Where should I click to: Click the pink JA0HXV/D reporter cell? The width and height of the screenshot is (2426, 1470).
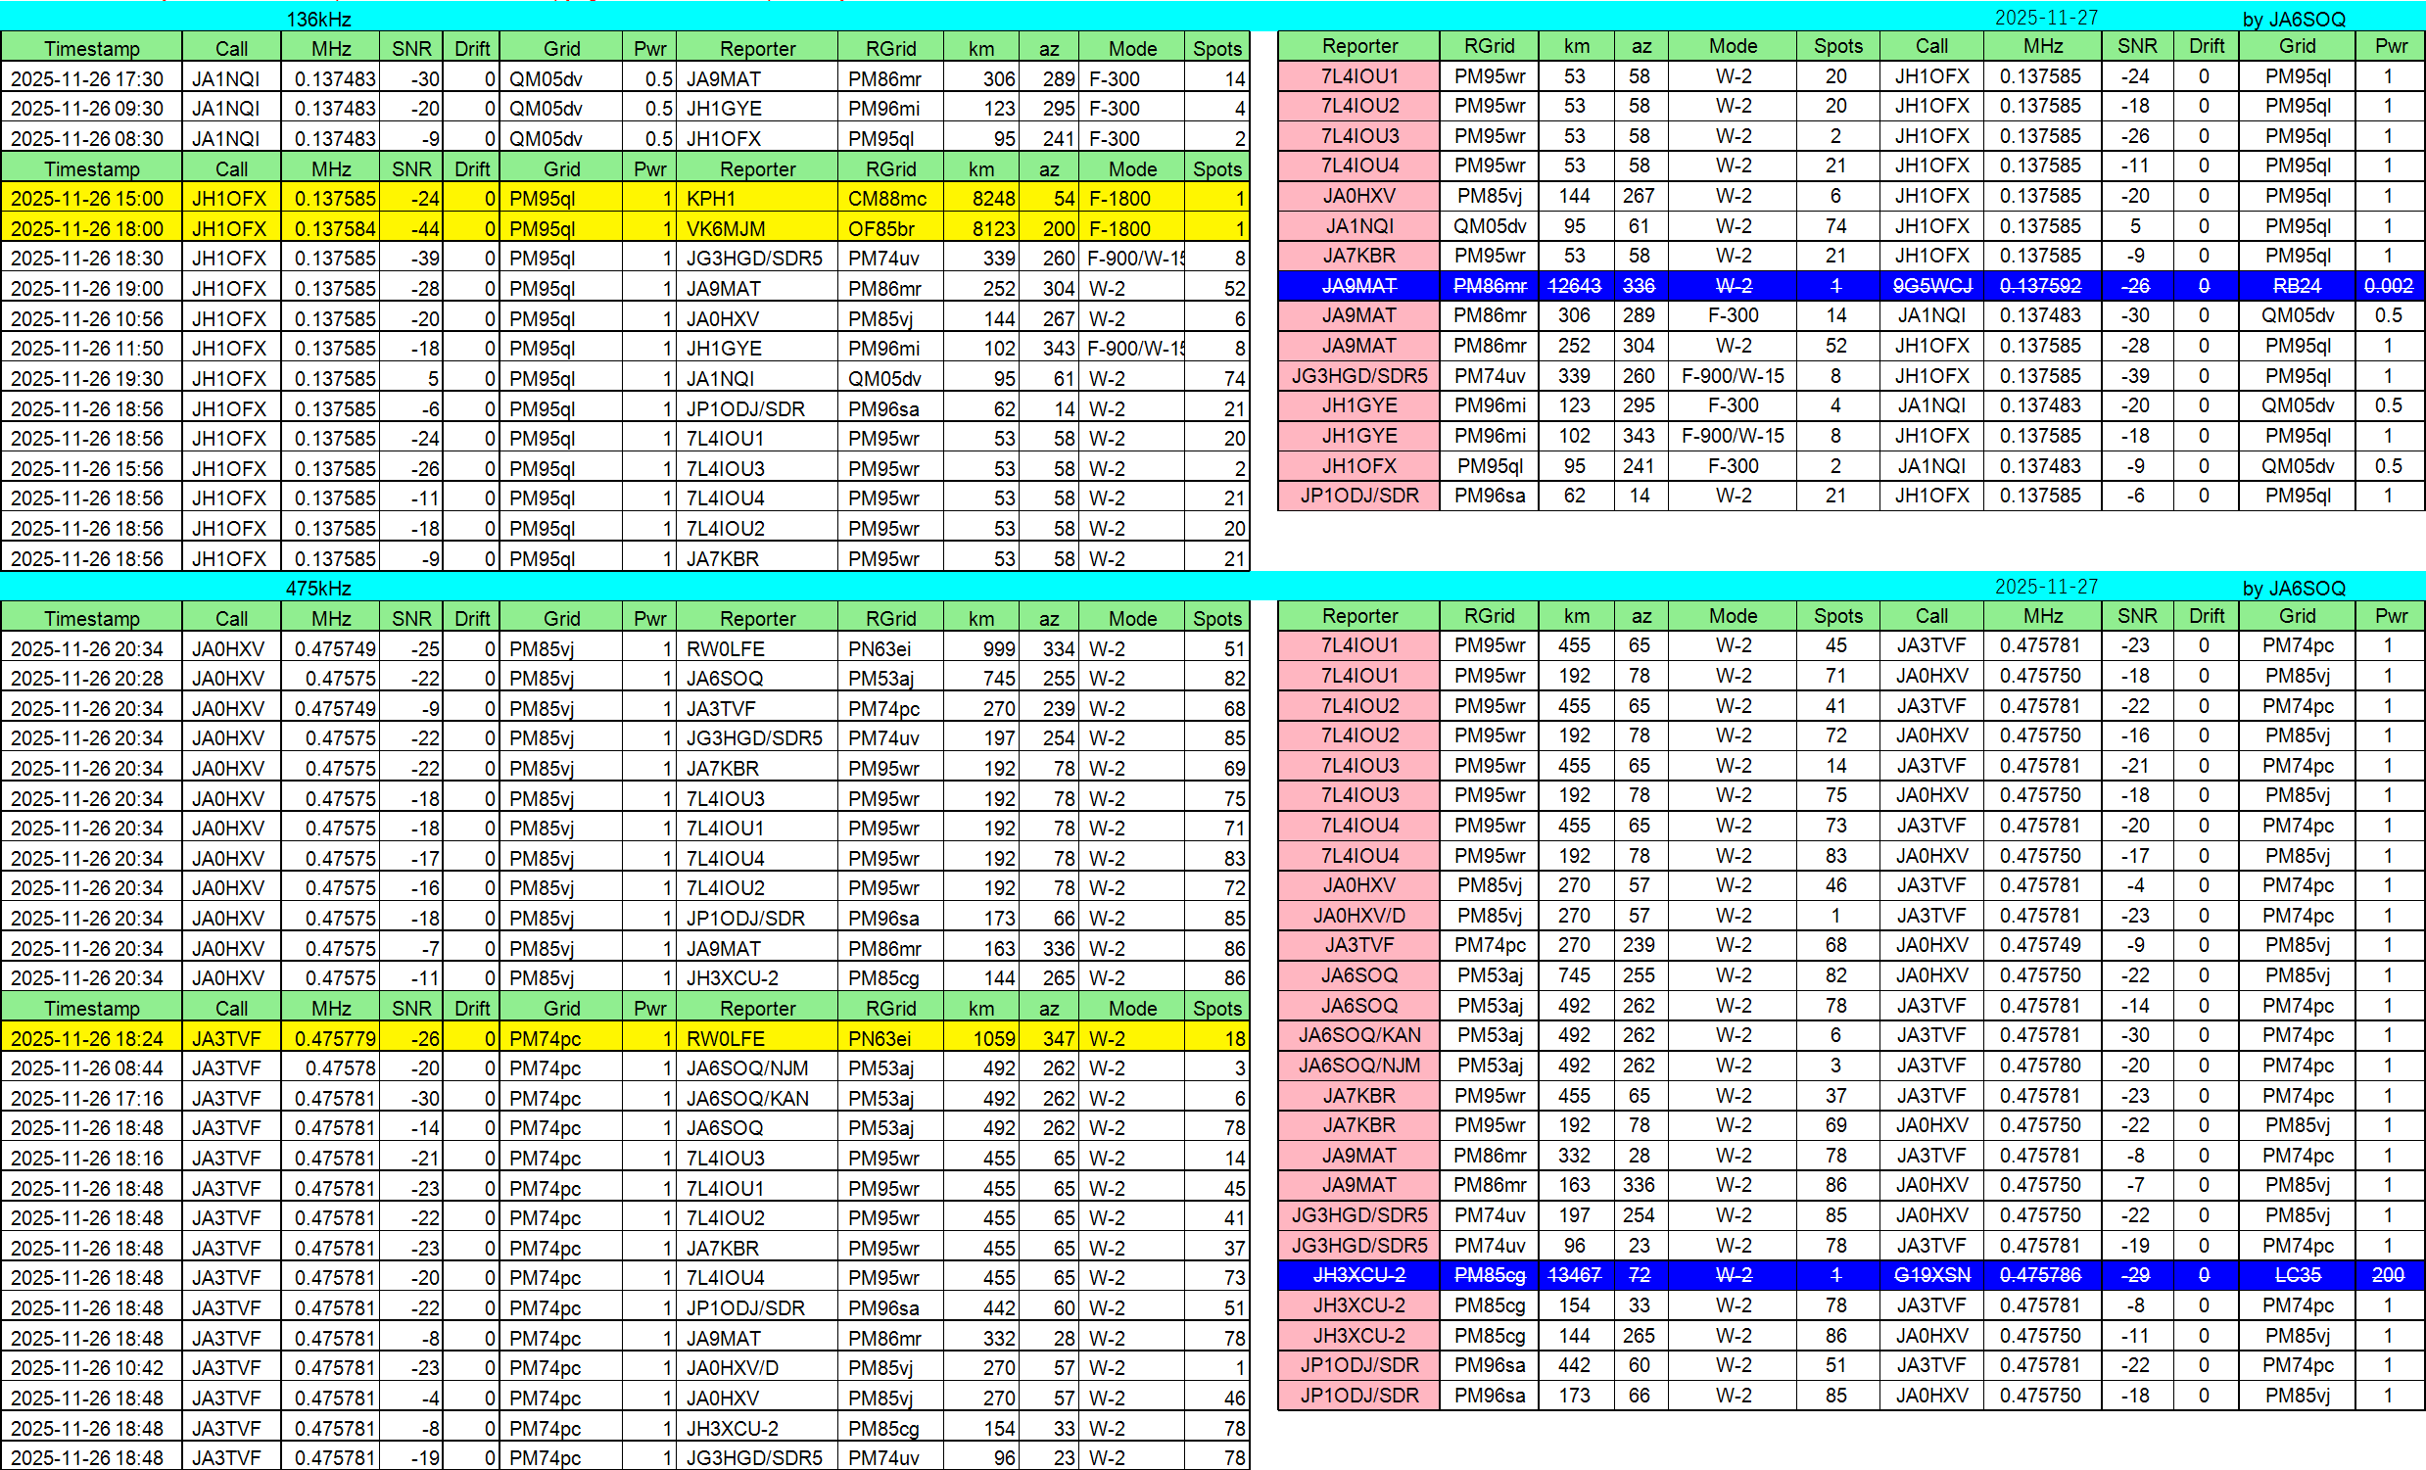click(1358, 916)
